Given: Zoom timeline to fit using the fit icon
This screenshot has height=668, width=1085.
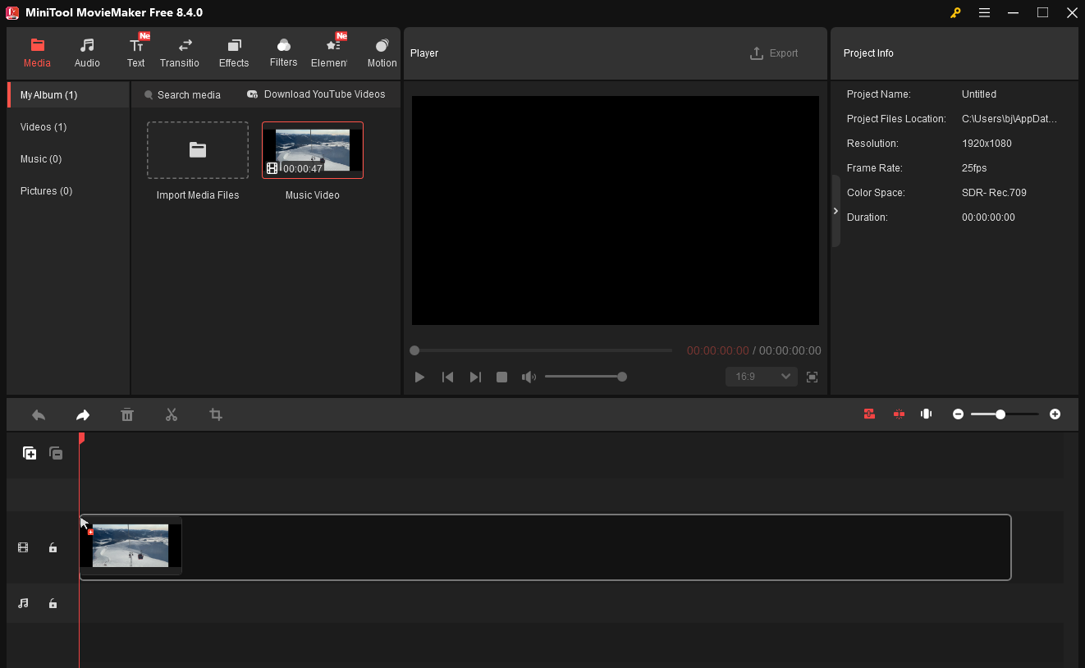Looking at the screenshot, I should (x=926, y=414).
